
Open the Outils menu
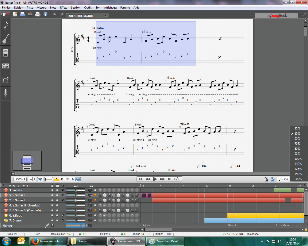[x=88, y=8]
